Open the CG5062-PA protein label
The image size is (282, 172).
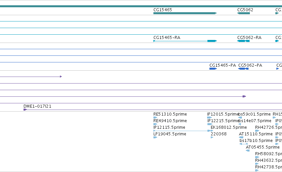coord(250,65)
